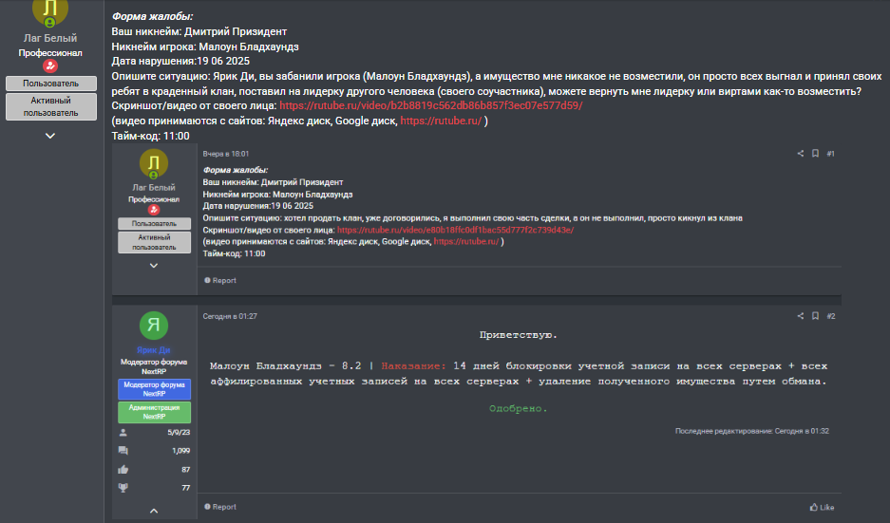890x523 pixels.
Task: Open permalink #2
Action: pyautogui.click(x=831, y=316)
